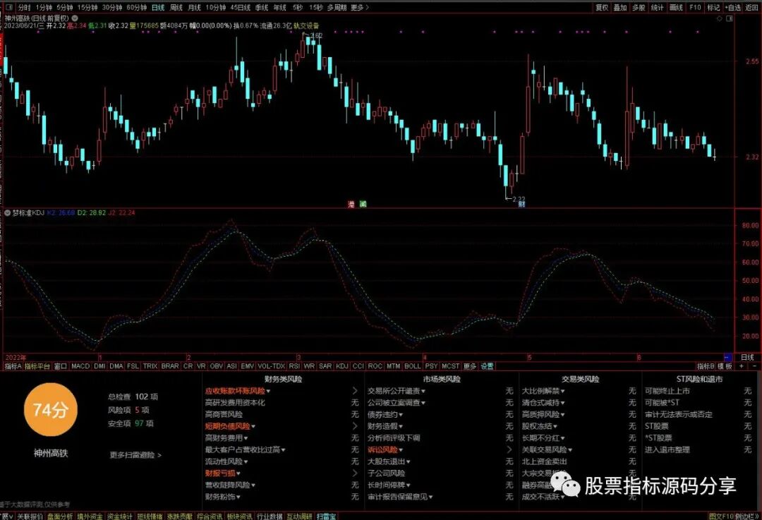Screen dimensions: 762x520
Task: Select the 月线 period tab
Action: 195,7
